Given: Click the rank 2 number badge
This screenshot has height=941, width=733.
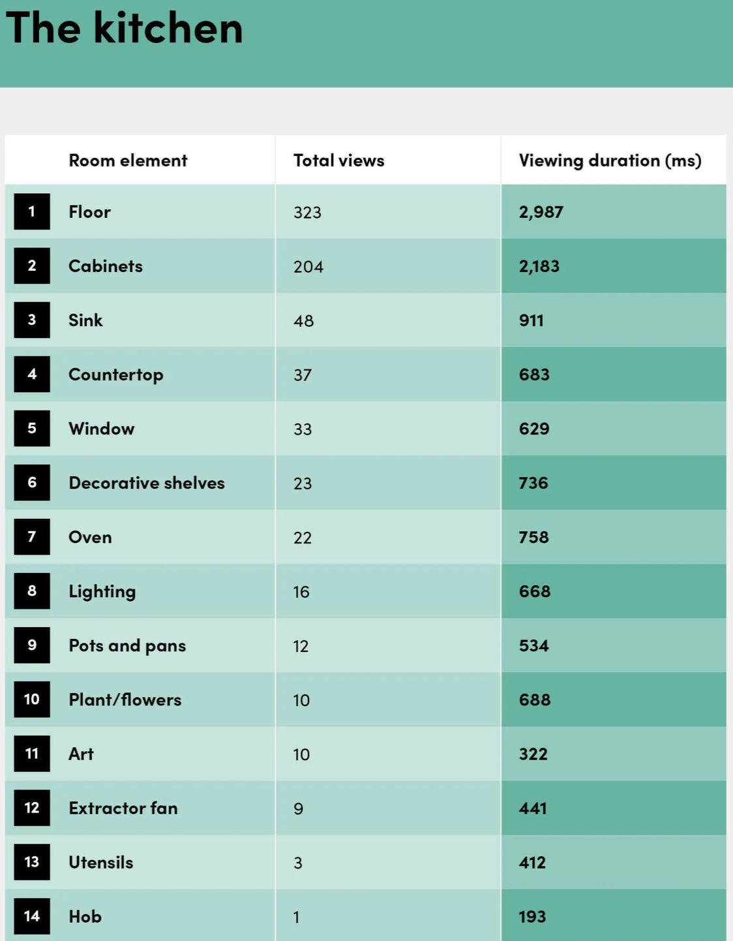Looking at the screenshot, I should click(31, 266).
